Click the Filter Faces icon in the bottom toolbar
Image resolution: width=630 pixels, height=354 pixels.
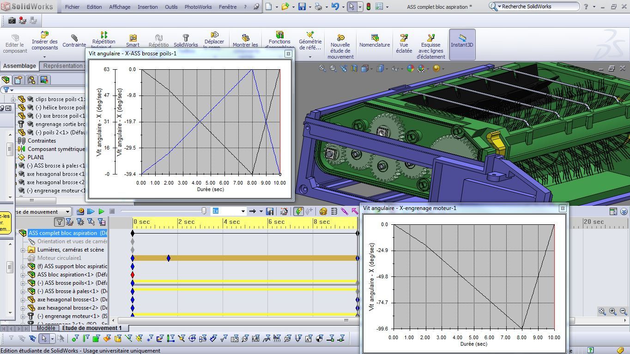point(97,338)
